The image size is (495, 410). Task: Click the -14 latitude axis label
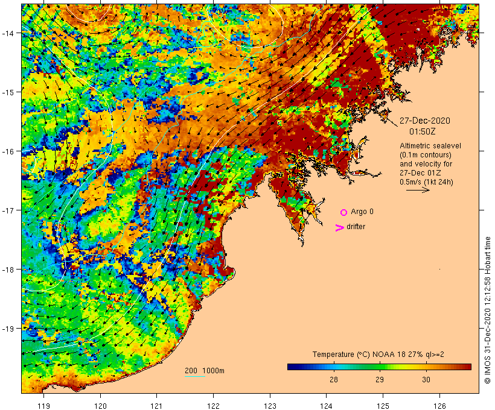tap(8, 33)
